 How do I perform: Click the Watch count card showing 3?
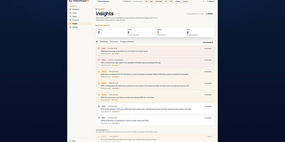click(170, 32)
